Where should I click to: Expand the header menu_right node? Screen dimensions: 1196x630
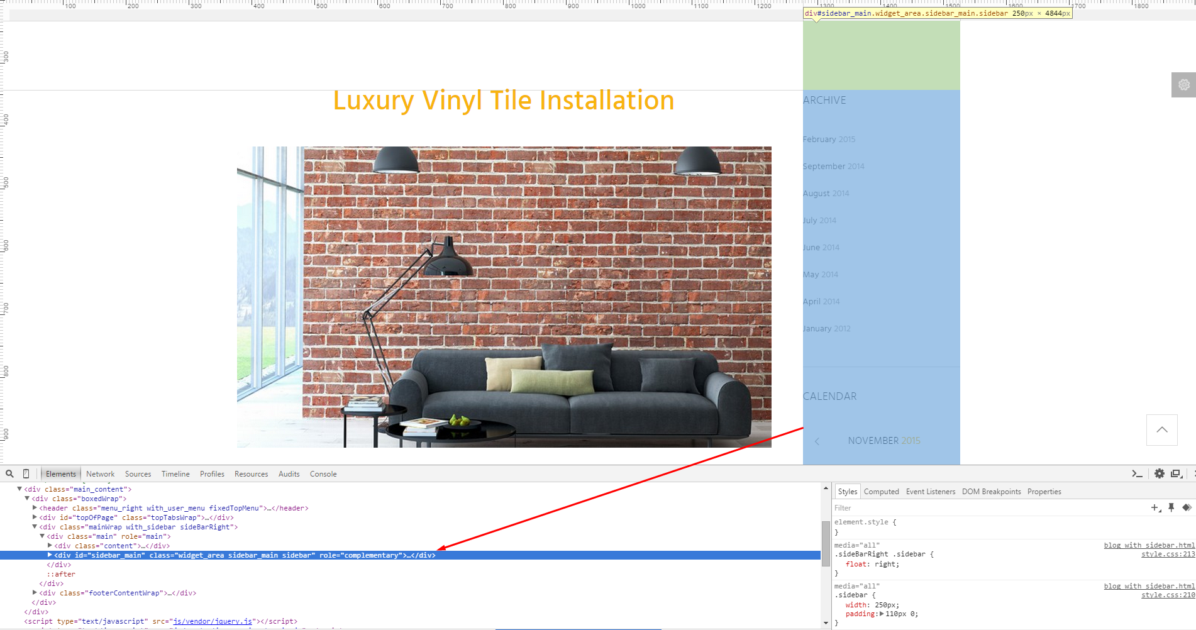35,508
